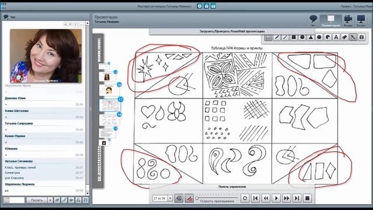Screen dimensions: 373x210
Task: Select the thin line drawing tool
Action: (x=285, y=37)
